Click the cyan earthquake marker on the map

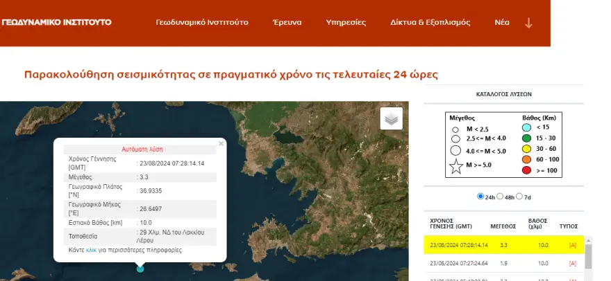[x=140, y=269]
